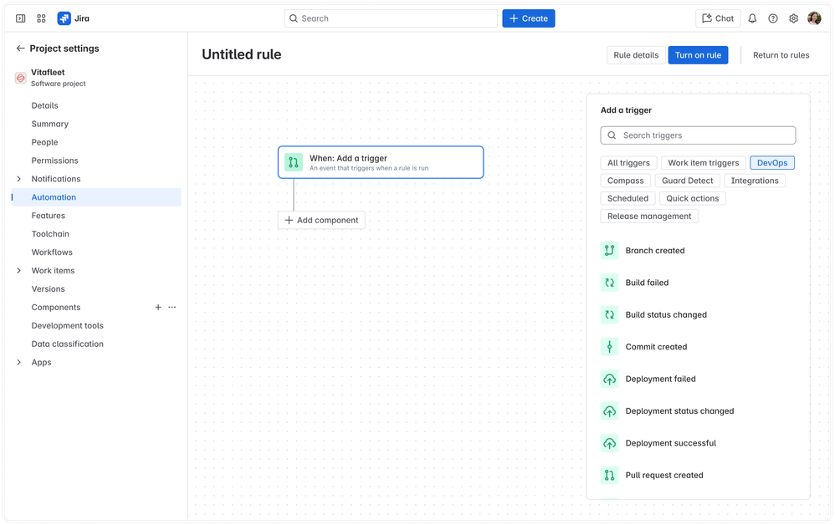Expand the Work items section
The height and width of the screenshot is (525, 835).
coord(18,270)
